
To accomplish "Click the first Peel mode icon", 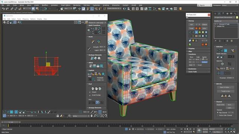I will point(93,89).
